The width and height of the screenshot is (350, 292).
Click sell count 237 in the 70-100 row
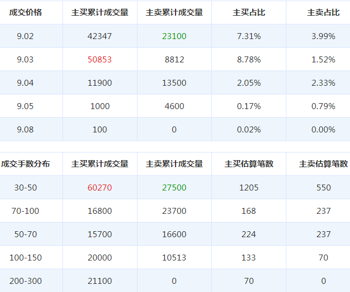coord(324,211)
